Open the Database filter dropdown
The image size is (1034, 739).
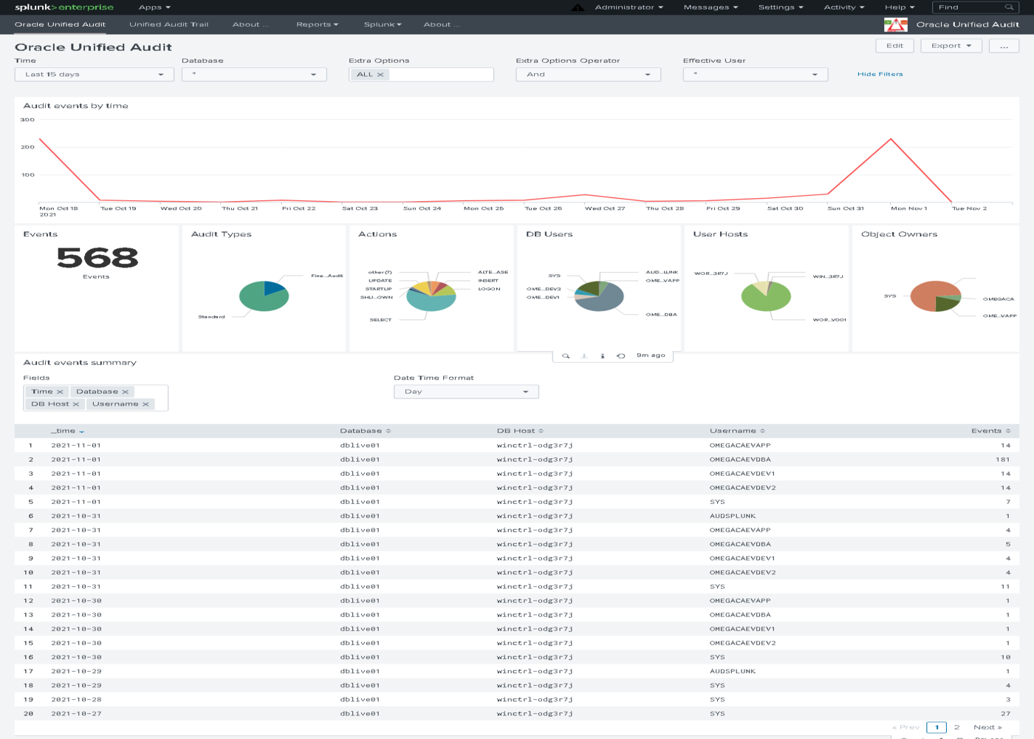[254, 75]
